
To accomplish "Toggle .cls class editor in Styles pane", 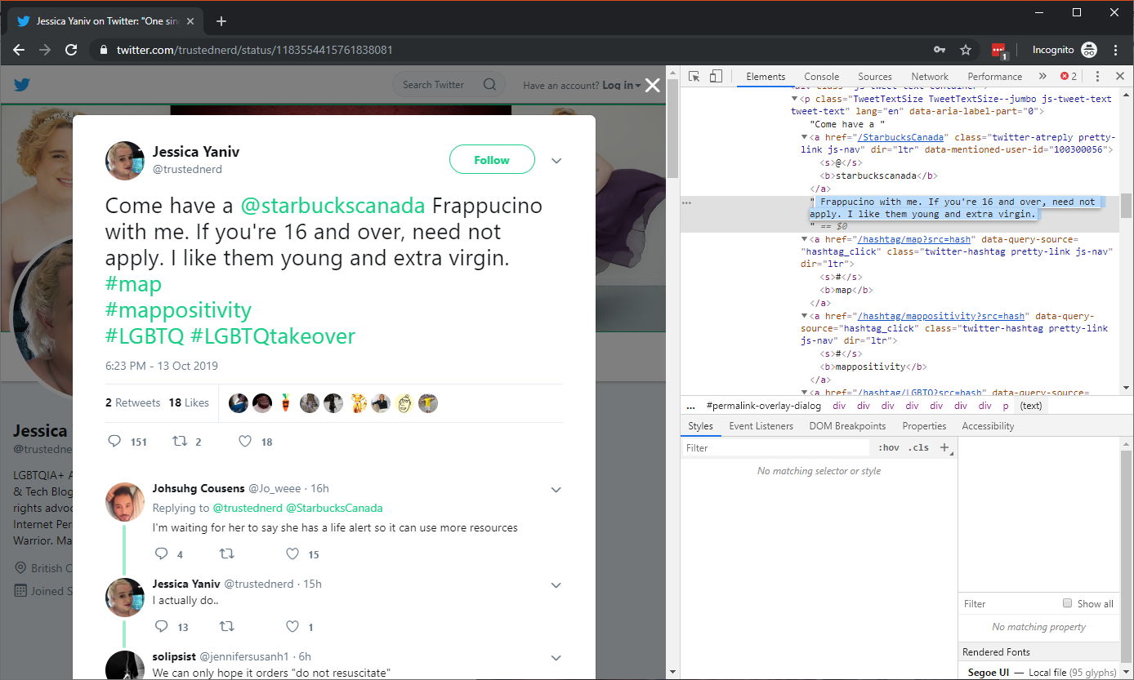I will pos(919,447).
